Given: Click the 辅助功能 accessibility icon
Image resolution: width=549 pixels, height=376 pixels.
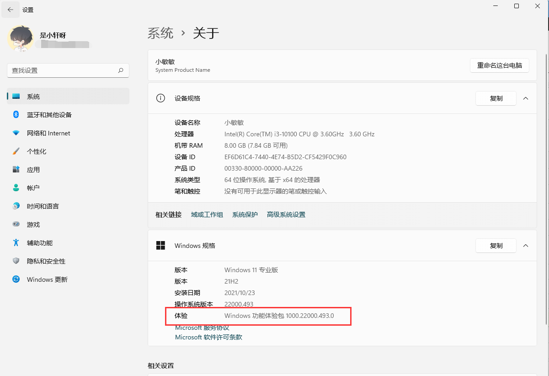Looking at the screenshot, I should [x=16, y=242].
